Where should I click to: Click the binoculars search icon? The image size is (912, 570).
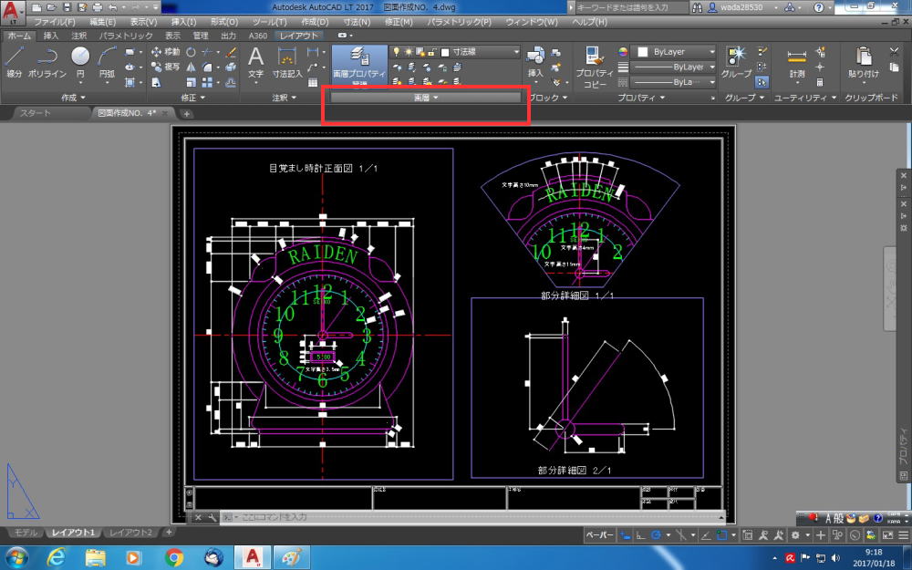coord(697,7)
